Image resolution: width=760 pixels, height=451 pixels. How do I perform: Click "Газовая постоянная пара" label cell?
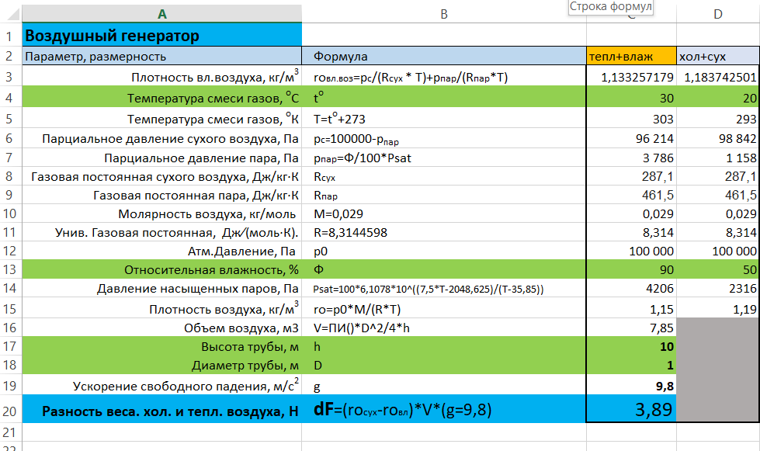click(x=162, y=195)
